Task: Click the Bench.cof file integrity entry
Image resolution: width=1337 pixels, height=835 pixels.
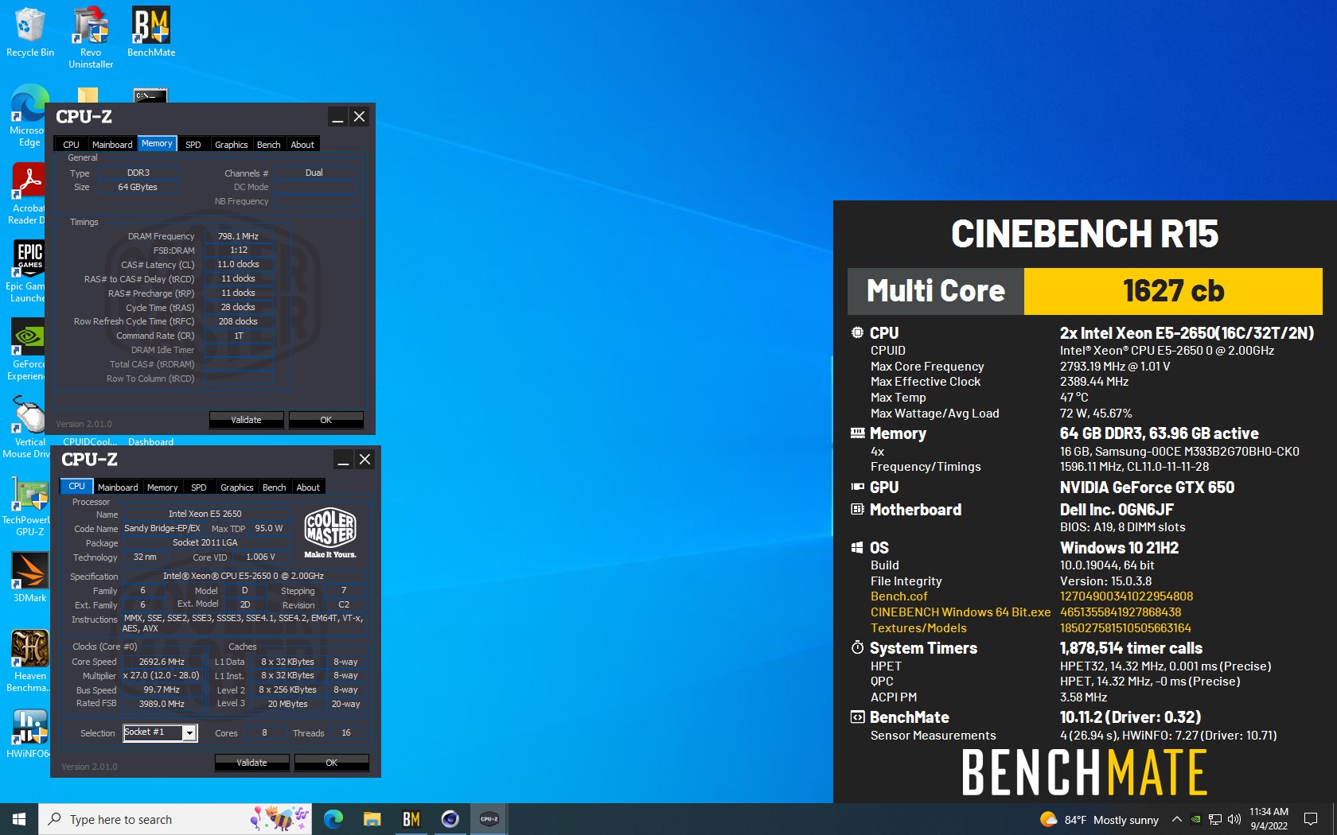Action: (x=899, y=596)
